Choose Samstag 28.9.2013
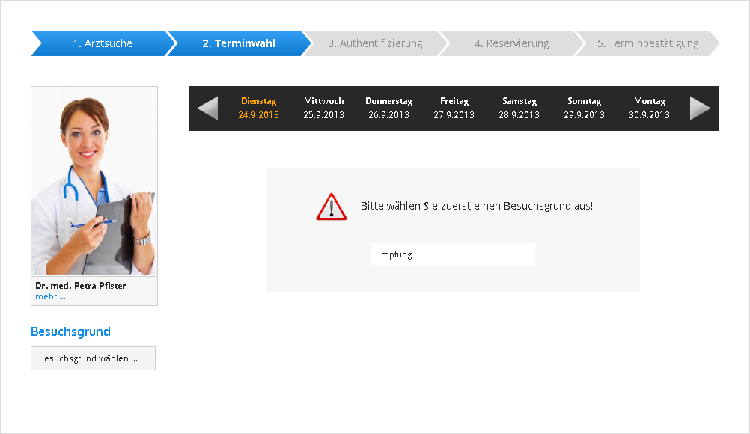The height and width of the screenshot is (434, 750). point(519,108)
